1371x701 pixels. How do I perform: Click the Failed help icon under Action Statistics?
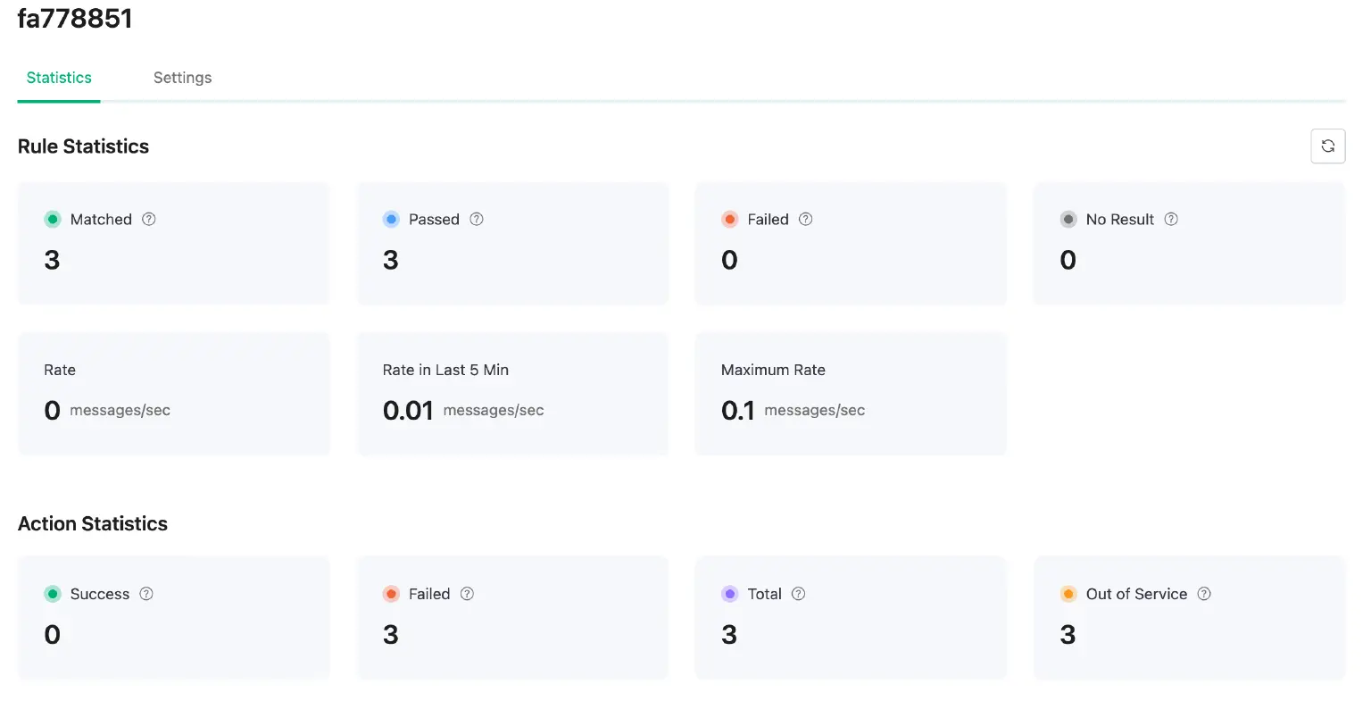[x=466, y=593]
